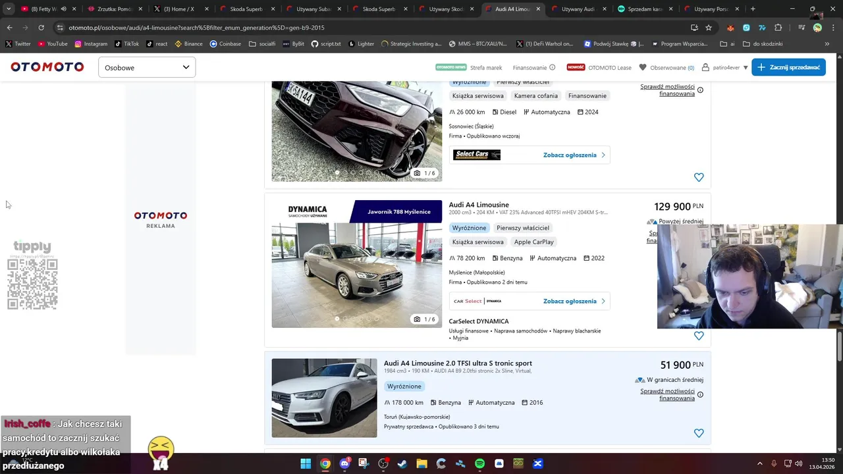Image resolution: width=843 pixels, height=474 pixels.
Task: Open Discord from the taskbar
Action: (x=344, y=463)
